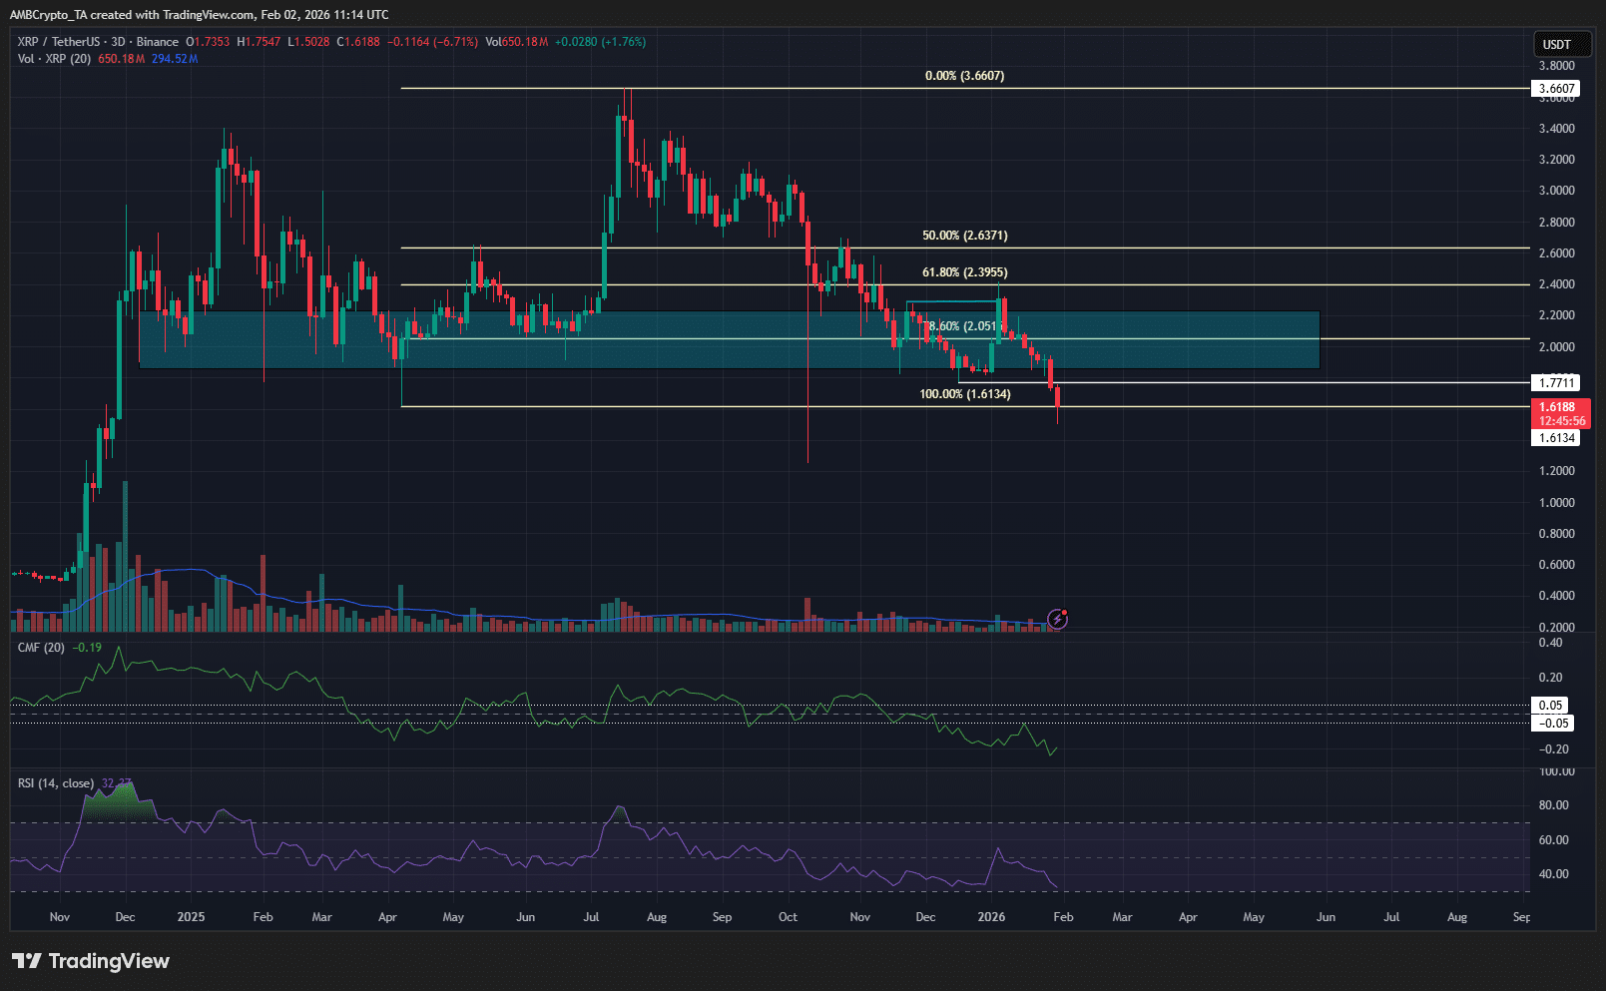Open the USDT currency selector

point(1556,44)
